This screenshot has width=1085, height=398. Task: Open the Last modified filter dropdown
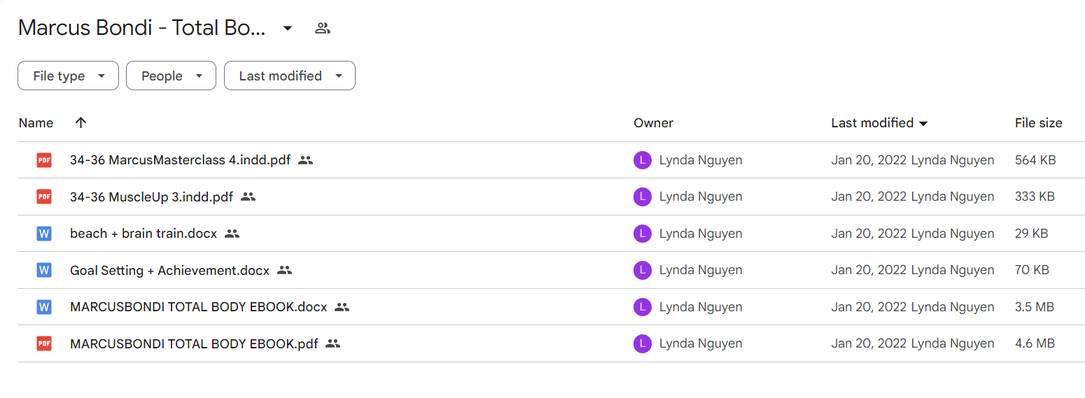[x=290, y=76]
